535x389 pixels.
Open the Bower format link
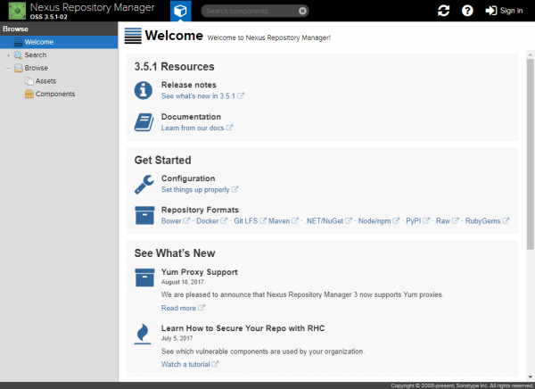pos(176,221)
